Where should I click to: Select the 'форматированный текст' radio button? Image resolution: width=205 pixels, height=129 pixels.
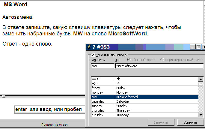[162, 59]
